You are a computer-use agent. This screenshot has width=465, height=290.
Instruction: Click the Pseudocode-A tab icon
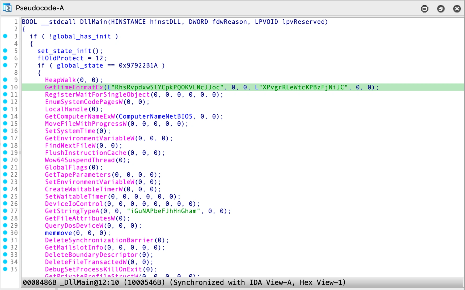7,8
